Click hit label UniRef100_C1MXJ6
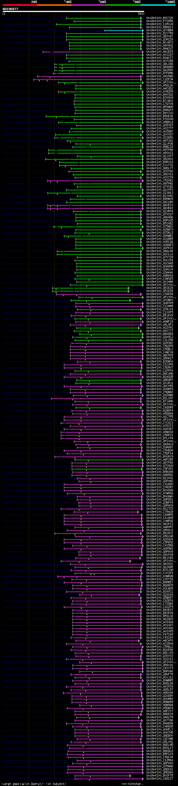The image size is (178, 786). click(160, 24)
